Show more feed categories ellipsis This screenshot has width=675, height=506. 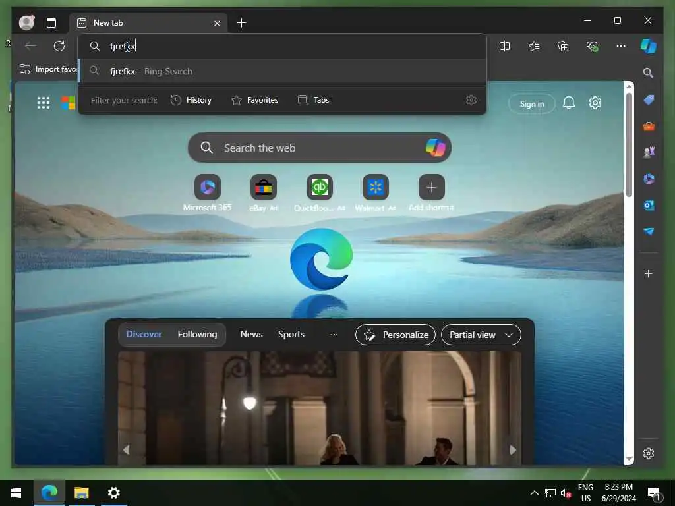(334, 335)
